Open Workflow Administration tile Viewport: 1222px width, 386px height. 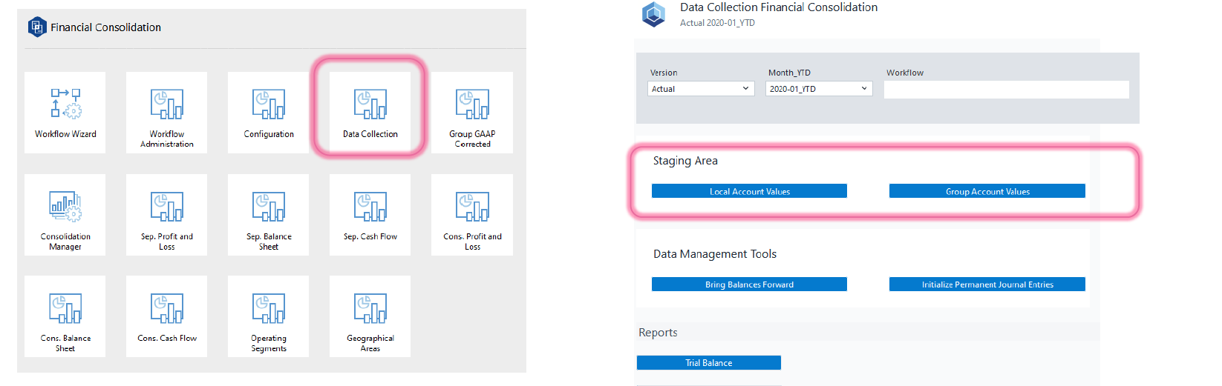[167, 112]
